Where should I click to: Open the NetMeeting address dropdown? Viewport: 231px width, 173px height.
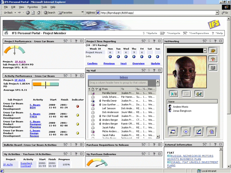click(x=205, y=51)
